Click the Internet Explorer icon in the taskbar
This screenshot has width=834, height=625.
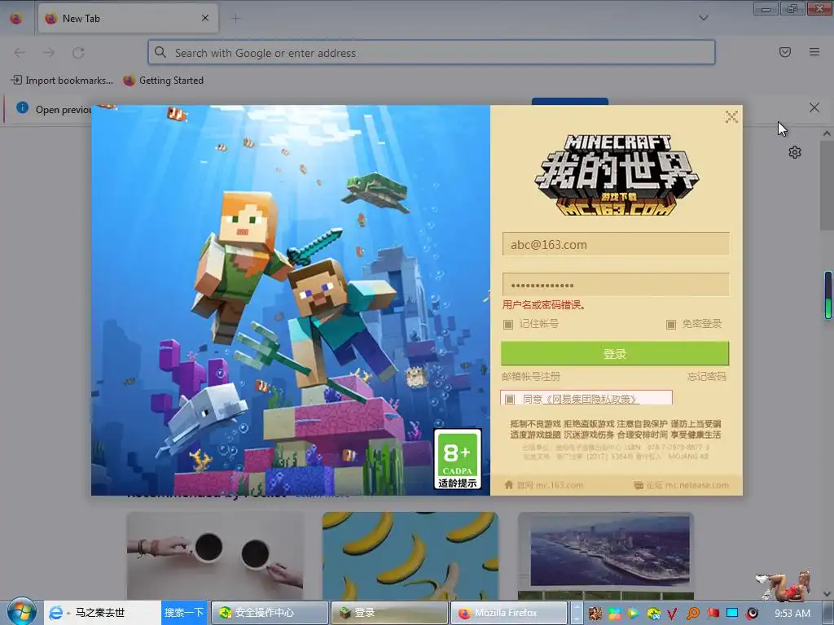(x=55, y=613)
